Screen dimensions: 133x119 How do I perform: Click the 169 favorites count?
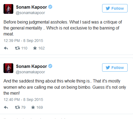tap(40, 107)
